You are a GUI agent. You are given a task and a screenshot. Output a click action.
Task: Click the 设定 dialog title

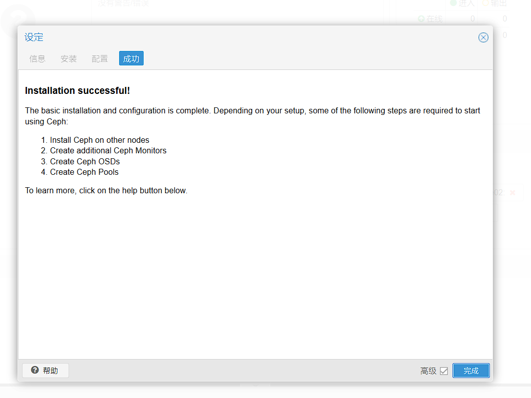click(x=34, y=37)
